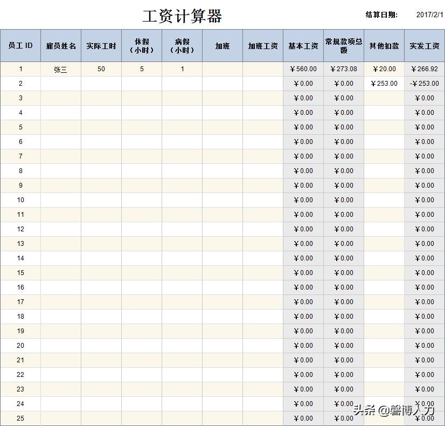This screenshot has height=426, width=445.
Task: Select the cell containing 张三
Action: [60, 69]
